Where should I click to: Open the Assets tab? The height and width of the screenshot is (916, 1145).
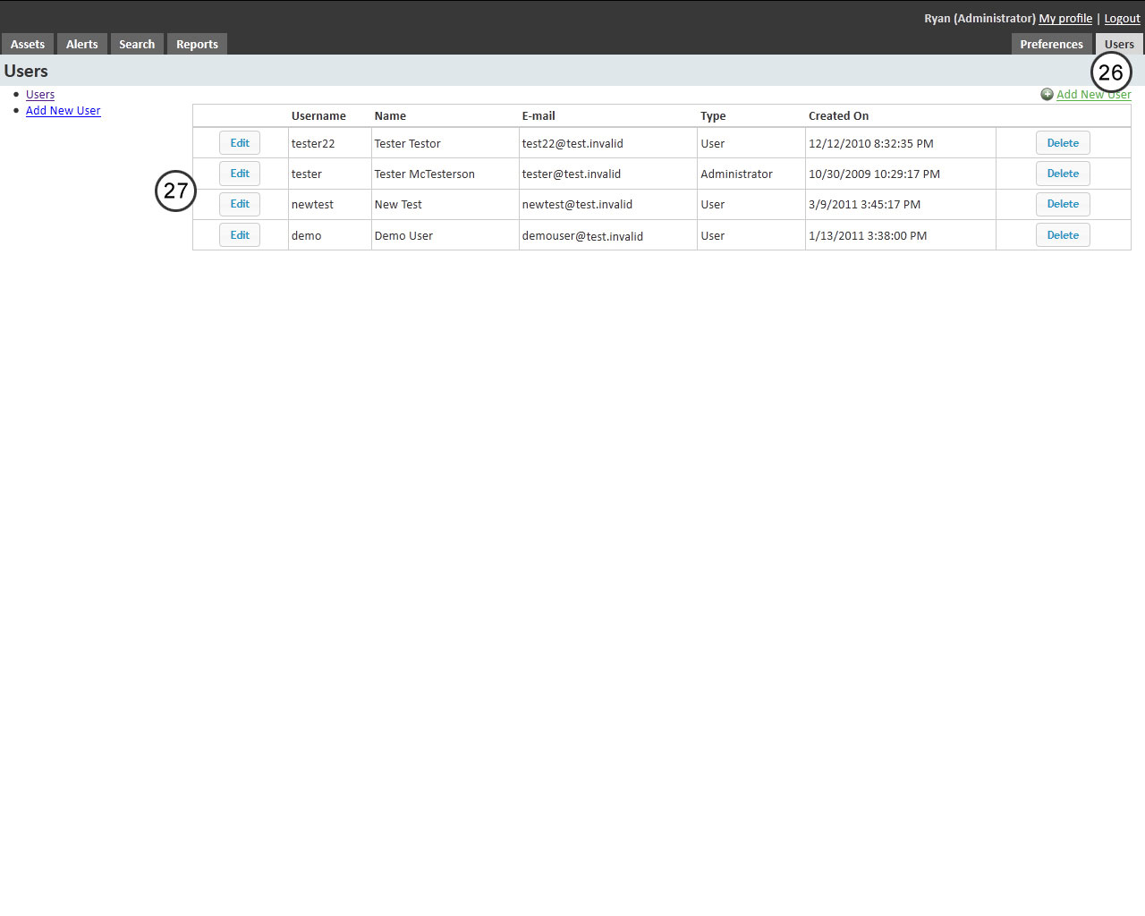[x=28, y=43]
